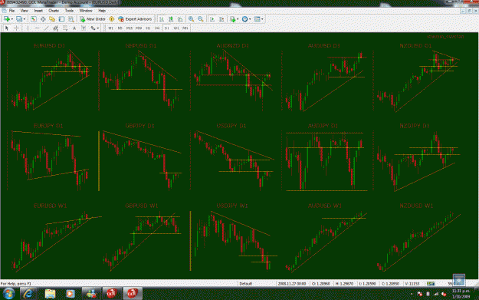Click the Profiles icon
This screenshot has width=479, height=300.
[x=19, y=19]
